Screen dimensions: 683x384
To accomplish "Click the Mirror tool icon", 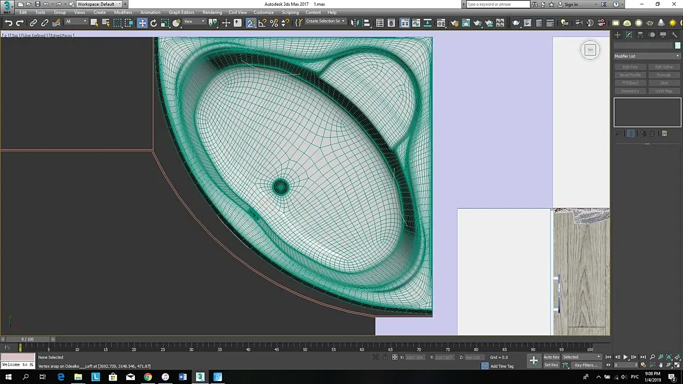I will point(354,23).
